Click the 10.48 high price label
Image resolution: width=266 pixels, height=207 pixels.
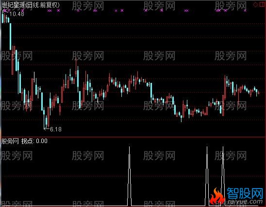click(17, 14)
